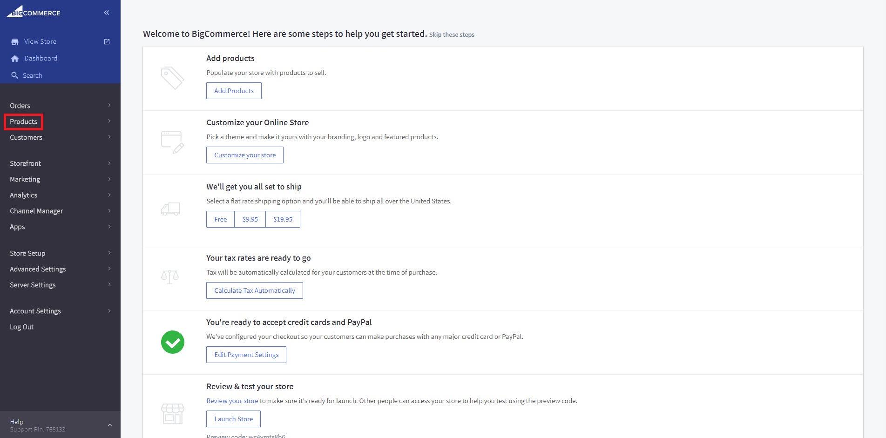Image resolution: width=886 pixels, height=438 pixels.
Task: Click the Search magnifier icon
Action: click(x=15, y=75)
